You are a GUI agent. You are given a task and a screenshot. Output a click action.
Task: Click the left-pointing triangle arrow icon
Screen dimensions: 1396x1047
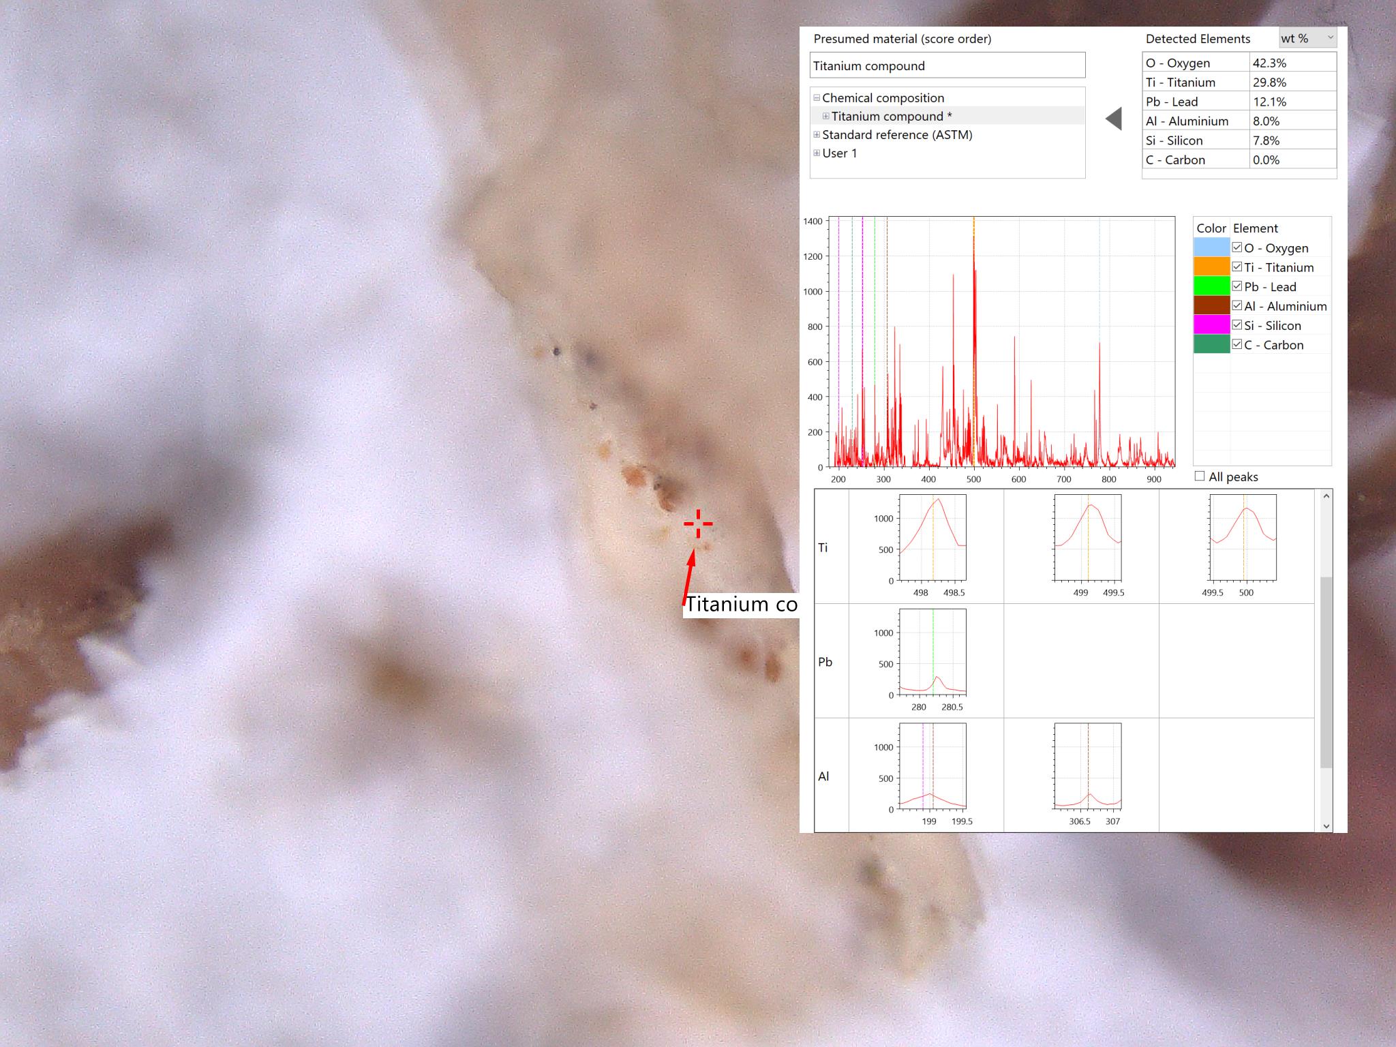point(1114,119)
